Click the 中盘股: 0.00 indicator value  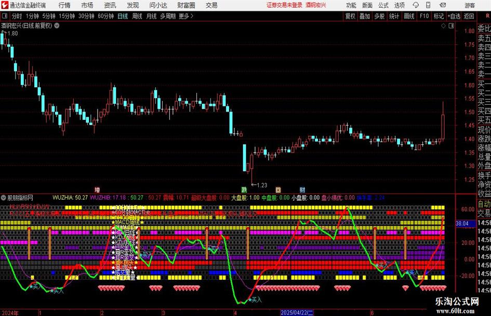(x=275, y=198)
